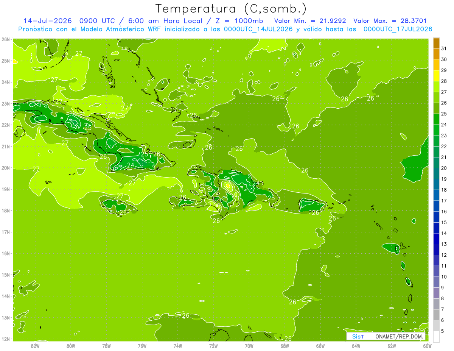The image size is (454, 351).
Task: Click the longitude label '70W'
Action: pos(249,345)
